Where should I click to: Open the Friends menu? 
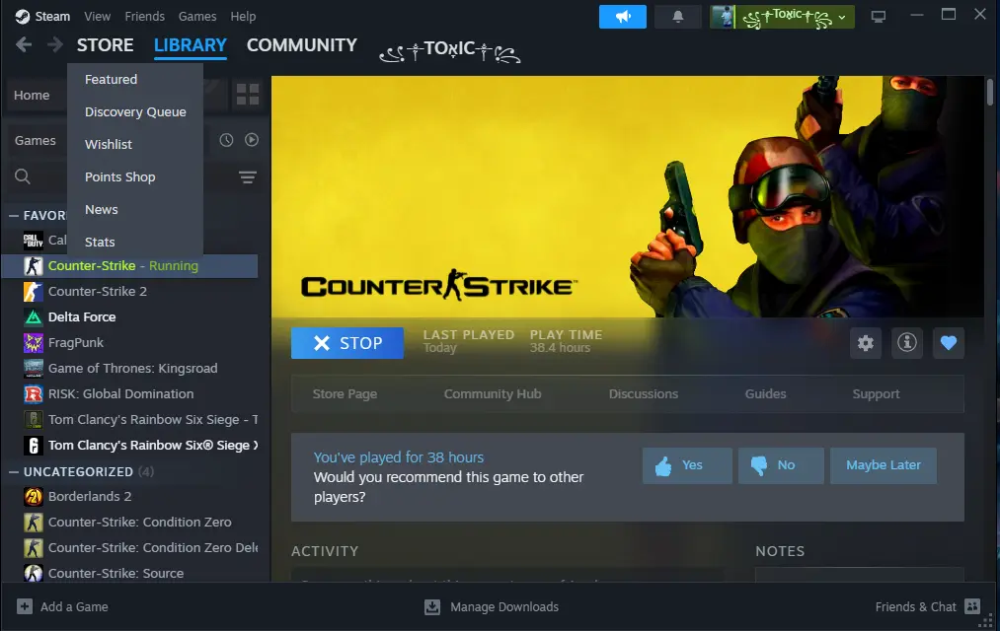click(x=145, y=17)
